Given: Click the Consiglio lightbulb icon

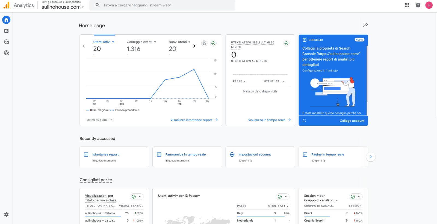Looking at the screenshot, I should pyautogui.click(x=305, y=40).
